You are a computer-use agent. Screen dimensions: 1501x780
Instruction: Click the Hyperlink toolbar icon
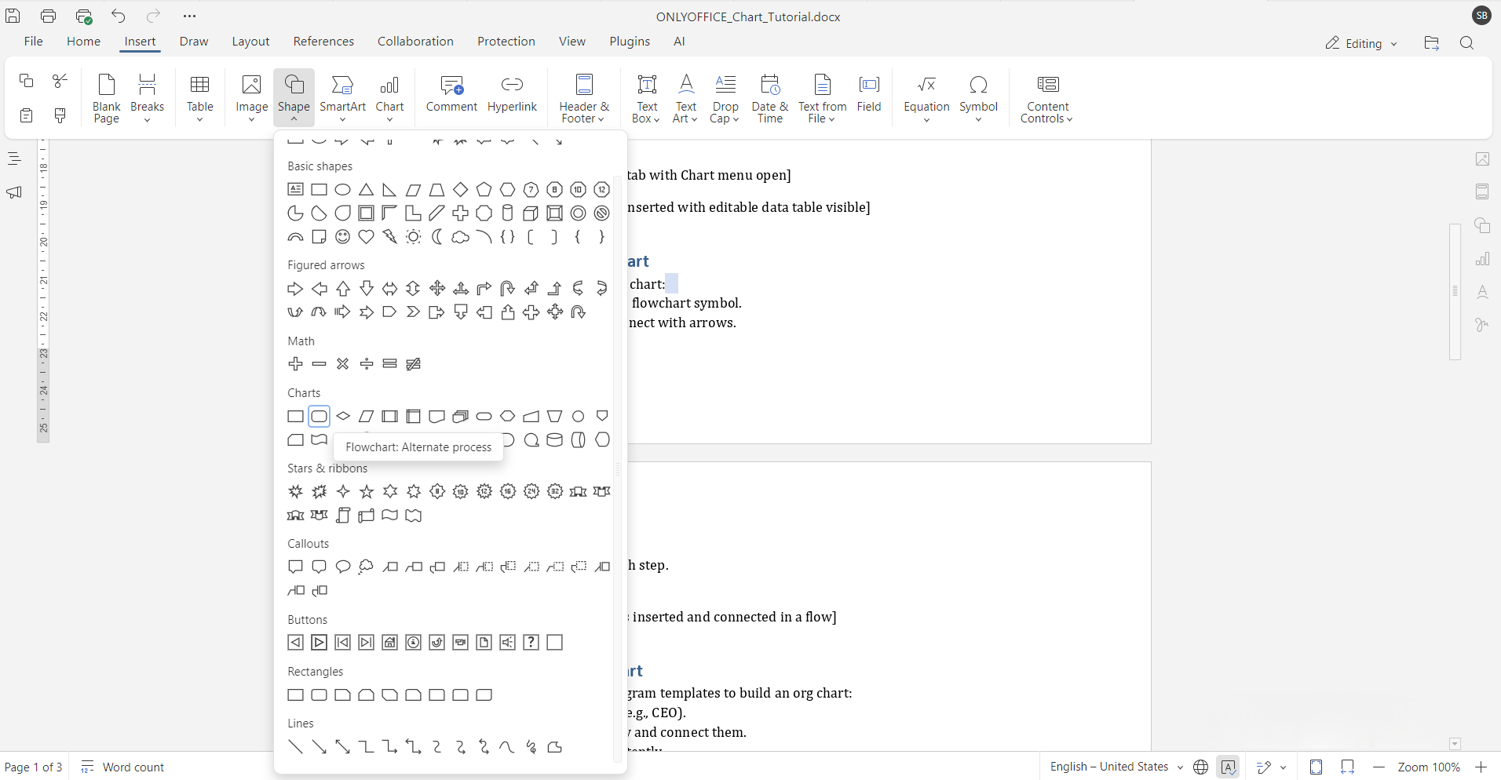click(x=512, y=96)
